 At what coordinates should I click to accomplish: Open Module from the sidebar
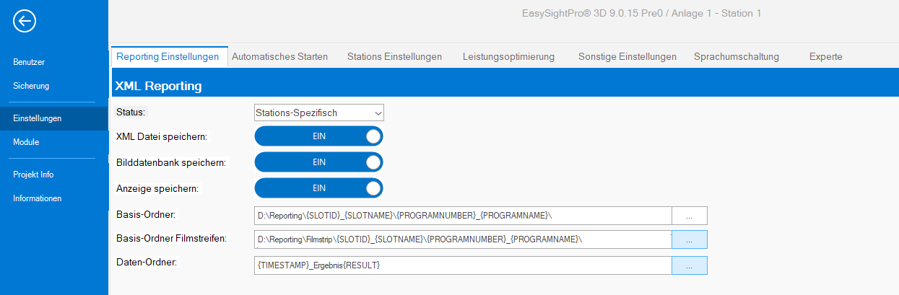(26, 142)
